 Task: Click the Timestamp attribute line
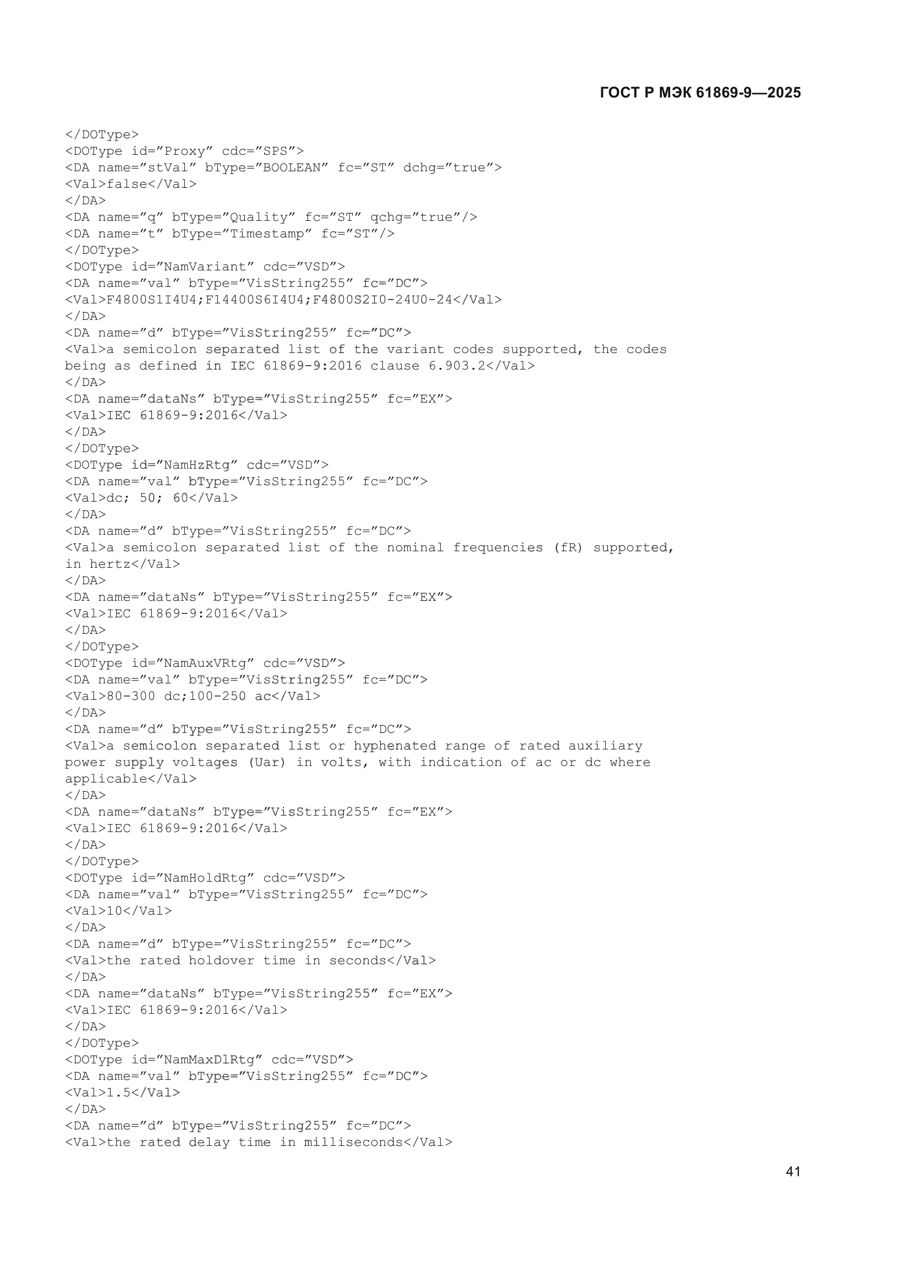[x=230, y=234]
